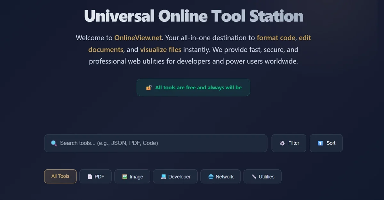384x200 pixels.
Task: Click the globe icon on the Network chip
Action: (211, 176)
